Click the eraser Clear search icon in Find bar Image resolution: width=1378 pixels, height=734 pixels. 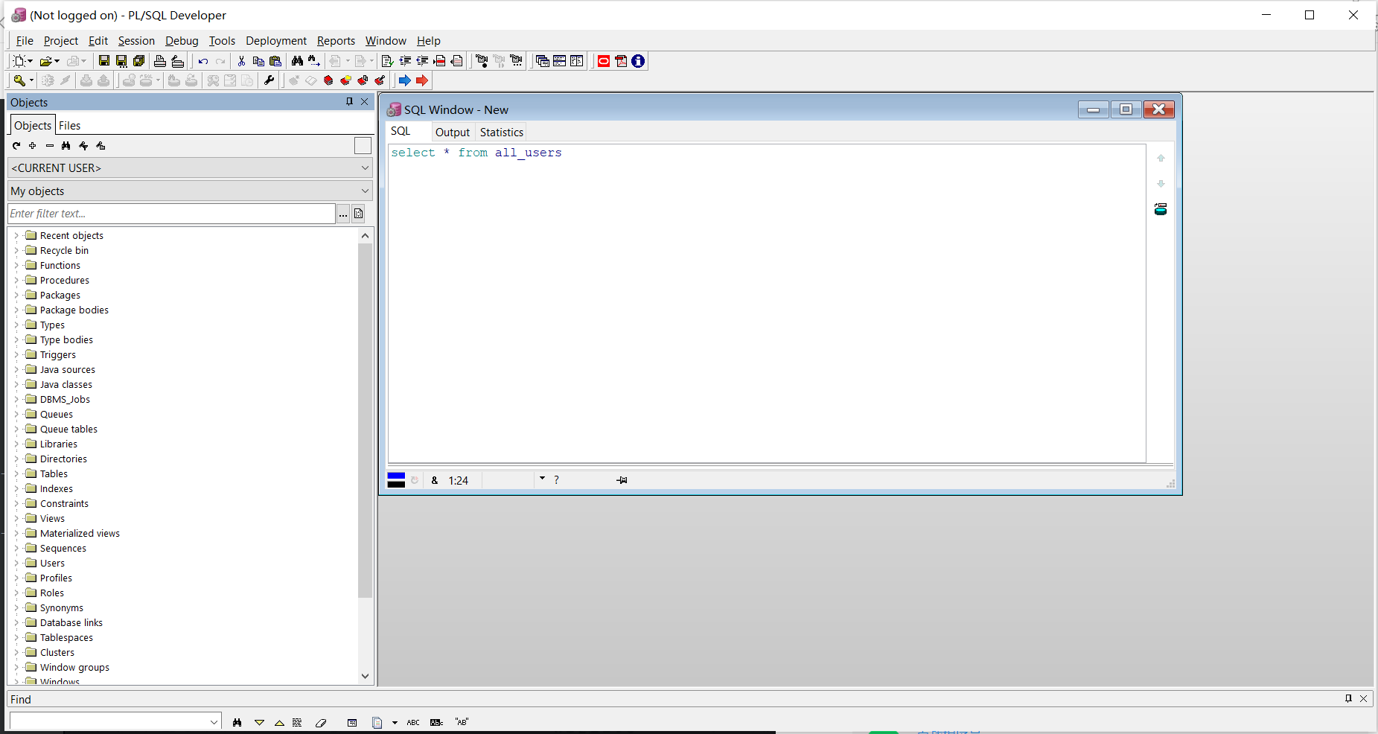pos(321,722)
